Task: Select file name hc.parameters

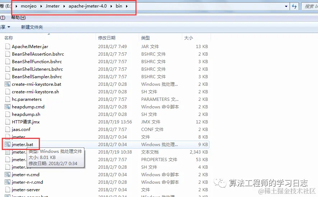Action: (x=27, y=99)
